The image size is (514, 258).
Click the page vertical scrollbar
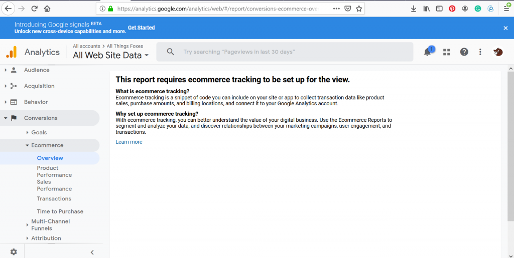tap(510, 146)
